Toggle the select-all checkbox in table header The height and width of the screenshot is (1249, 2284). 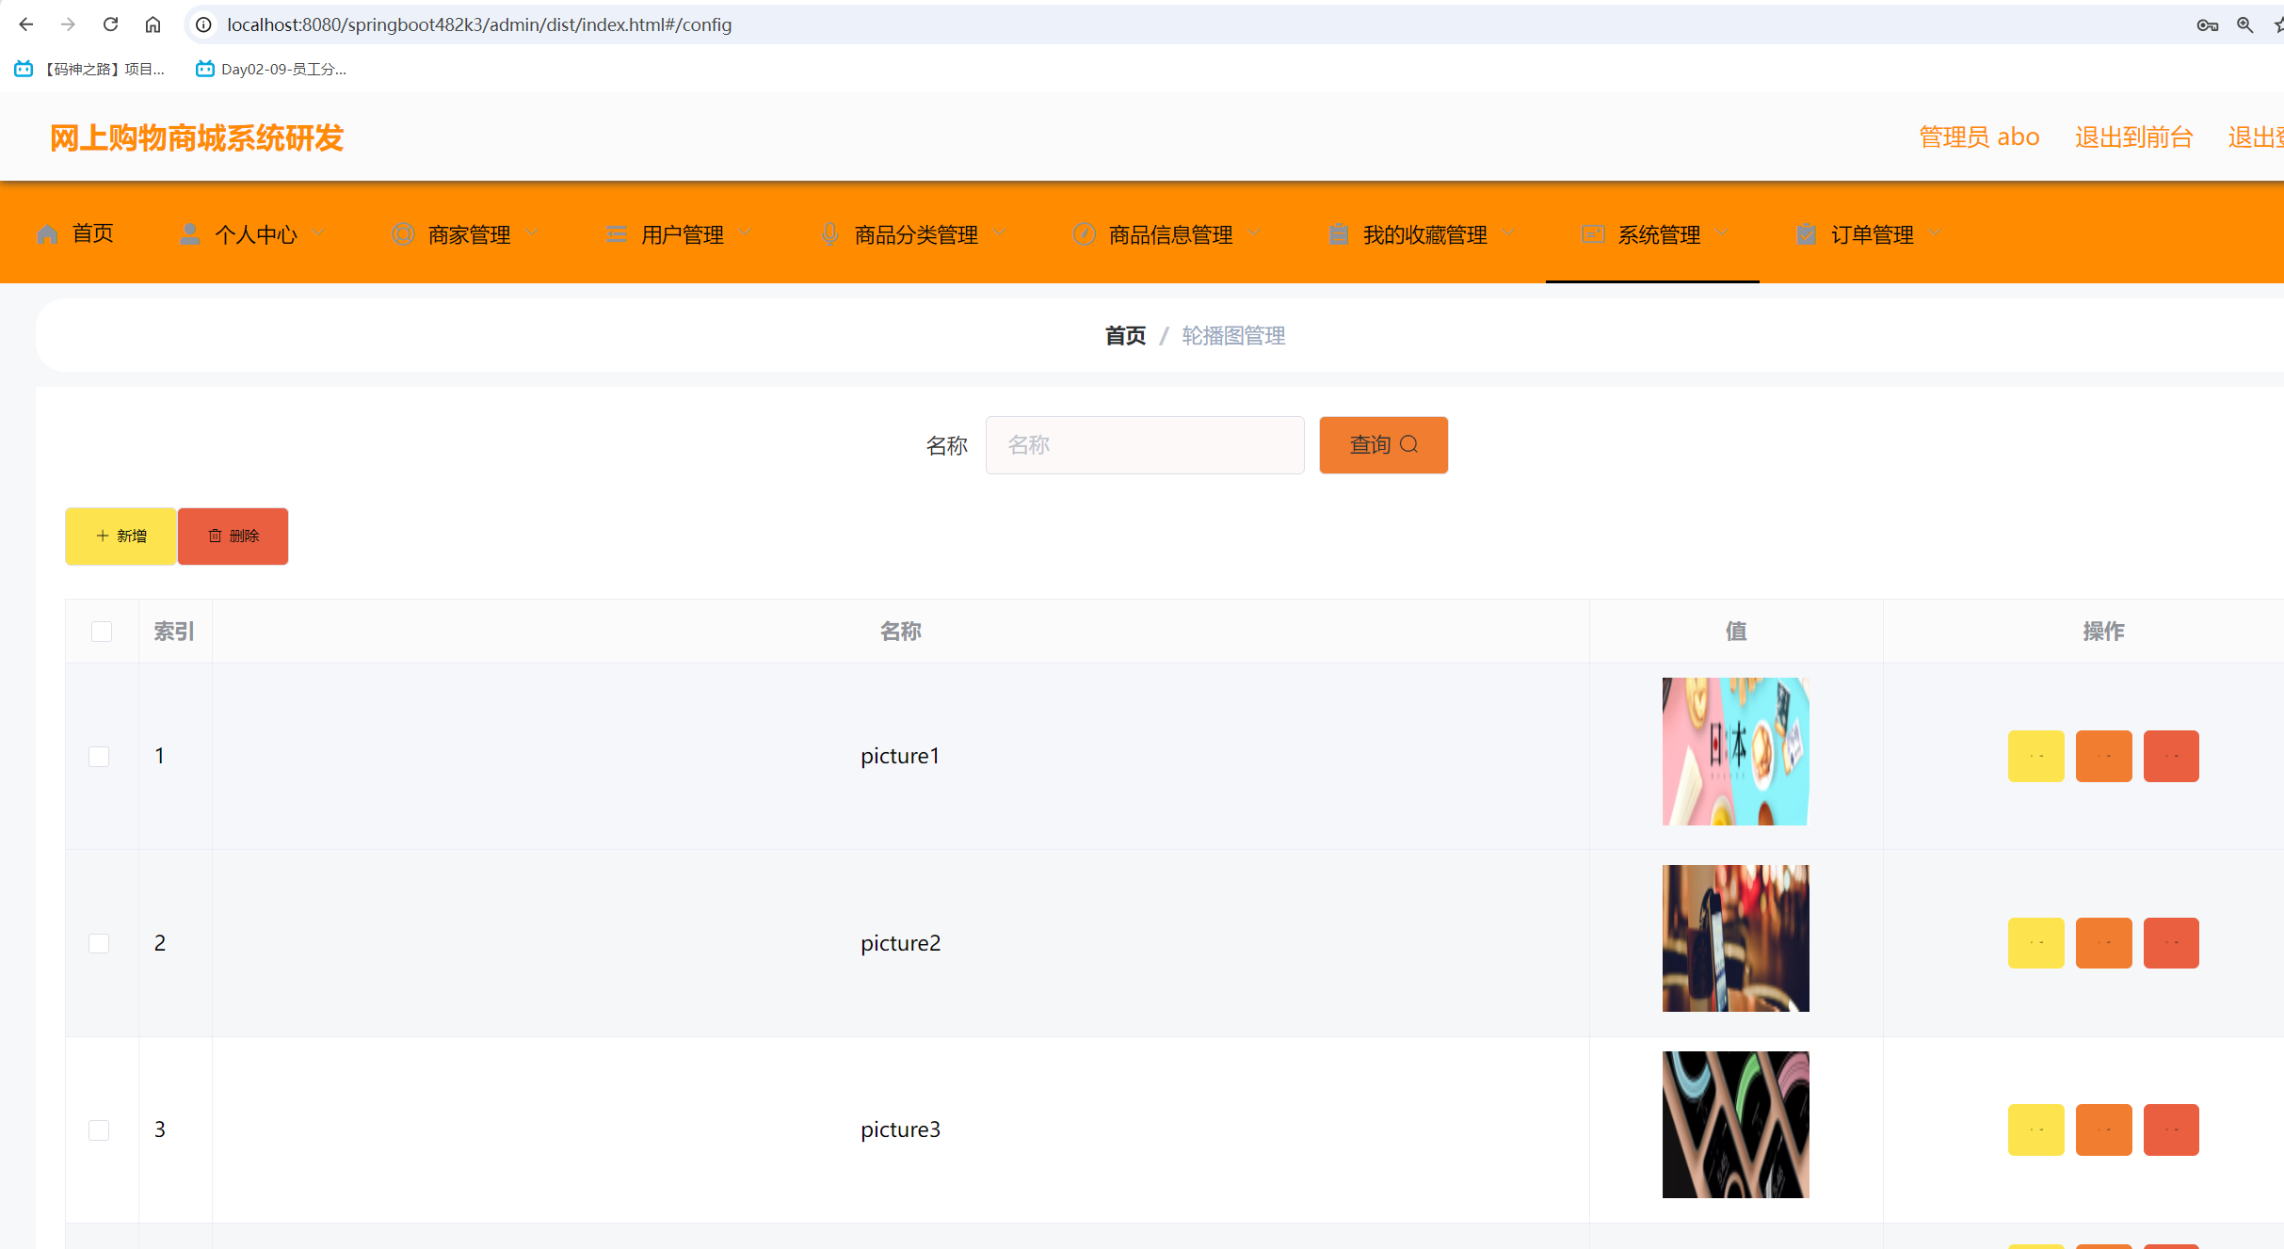pyautogui.click(x=102, y=632)
